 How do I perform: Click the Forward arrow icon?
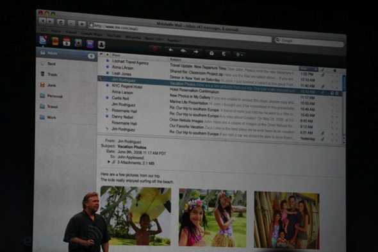tap(196, 52)
